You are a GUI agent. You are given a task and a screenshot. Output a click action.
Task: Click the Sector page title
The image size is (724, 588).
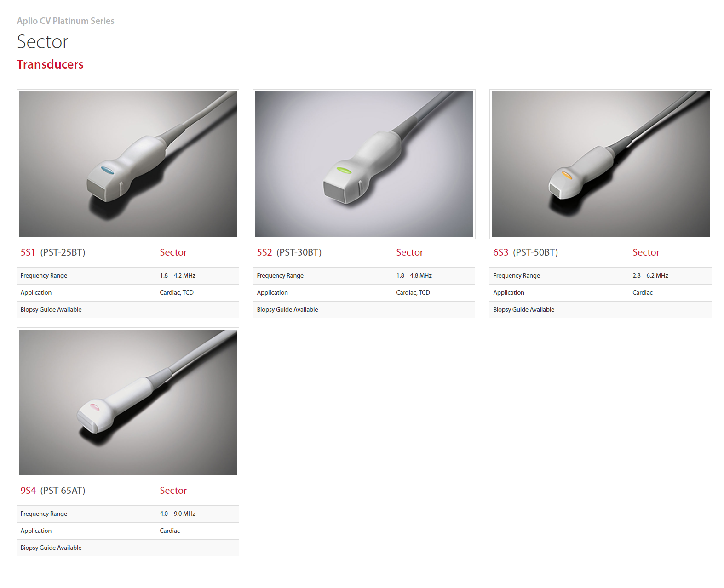[43, 42]
